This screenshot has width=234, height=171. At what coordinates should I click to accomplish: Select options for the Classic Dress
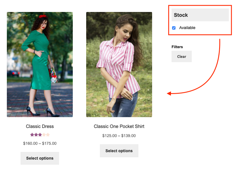tap(40, 158)
